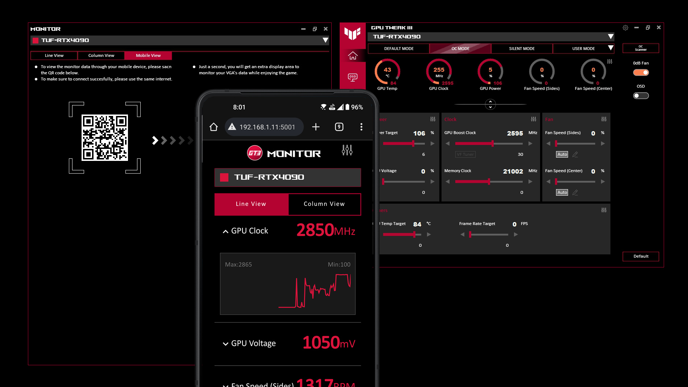
Task: Open the TUF-RTX4090 dropdown in Monitor window
Action: click(325, 40)
